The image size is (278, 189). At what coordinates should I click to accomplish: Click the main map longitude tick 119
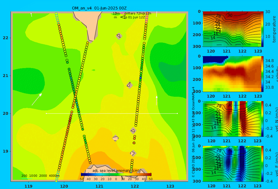[28, 186]
